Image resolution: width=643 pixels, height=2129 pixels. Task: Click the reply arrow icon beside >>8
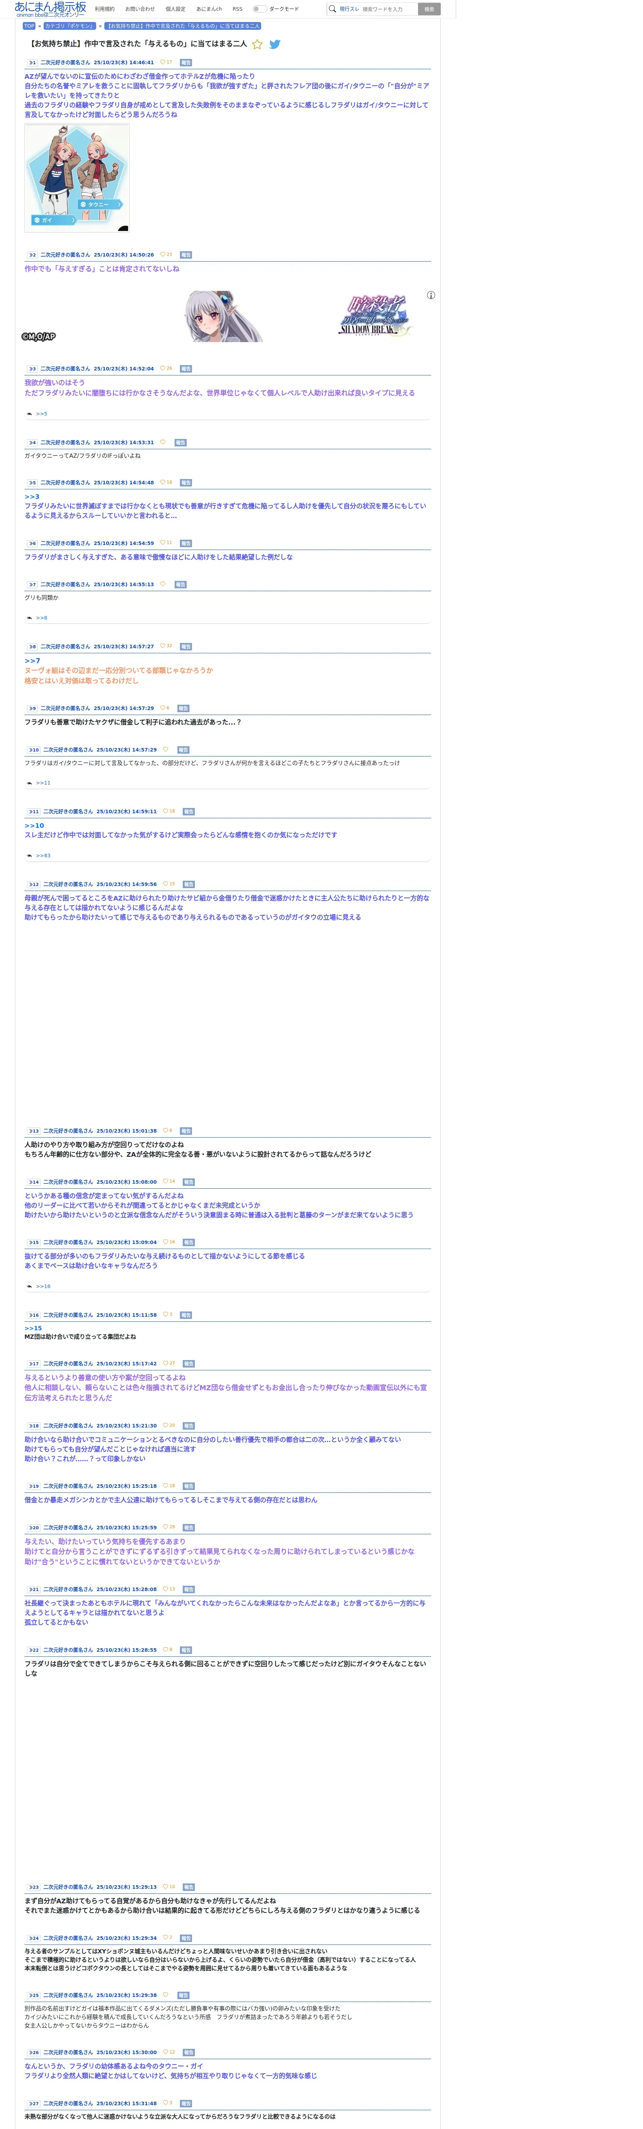point(29,618)
